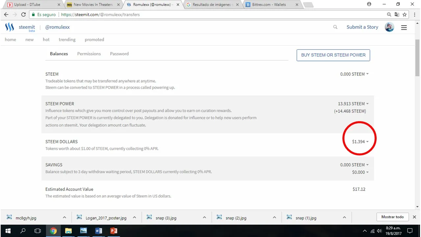Open the Windows Start menu

tap(8, 231)
